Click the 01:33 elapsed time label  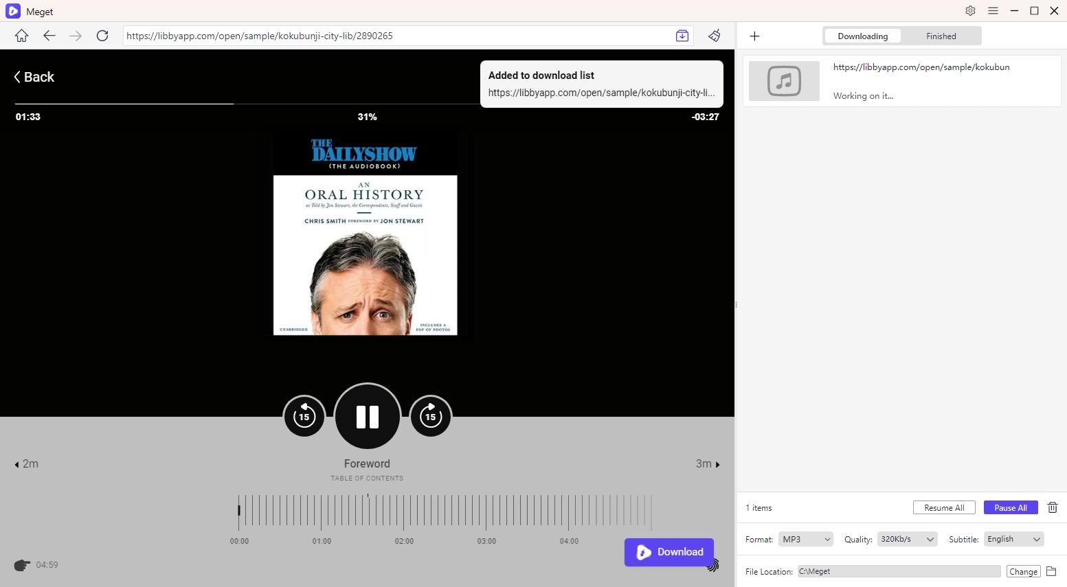[28, 117]
